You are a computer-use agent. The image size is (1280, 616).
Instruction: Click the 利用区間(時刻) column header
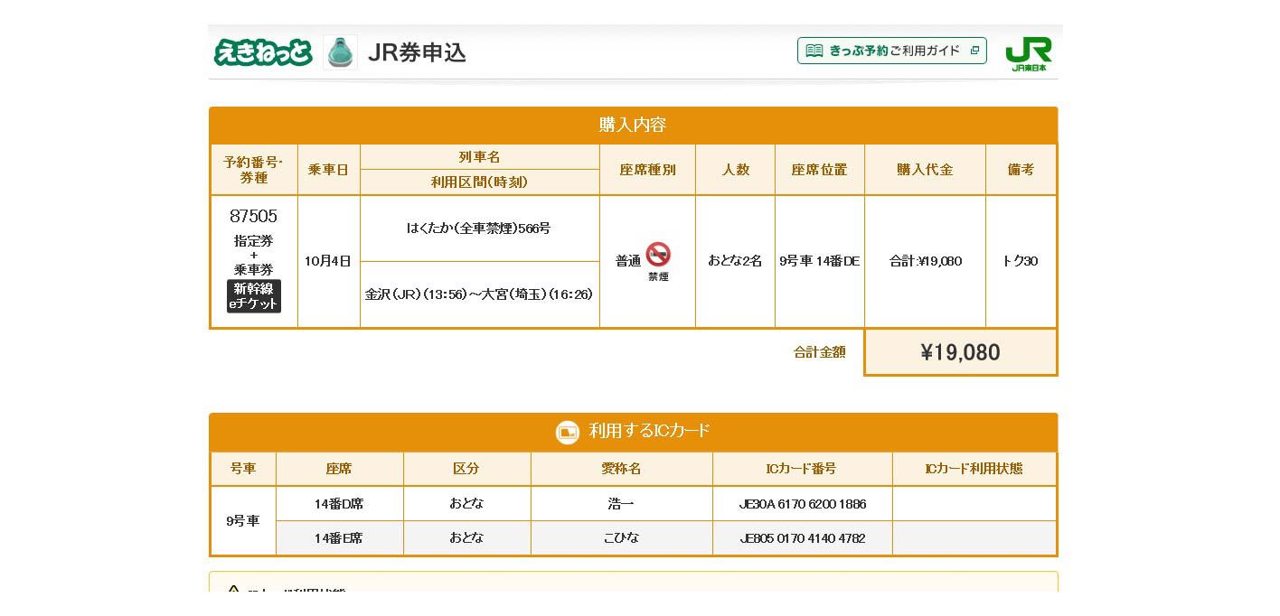[x=479, y=182]
